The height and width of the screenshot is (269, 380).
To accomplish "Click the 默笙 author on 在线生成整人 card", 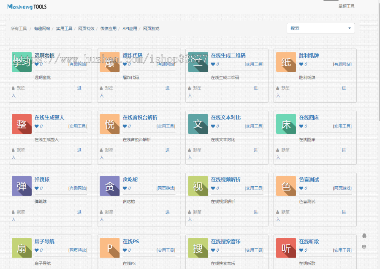I will click(x=21, y=150).
